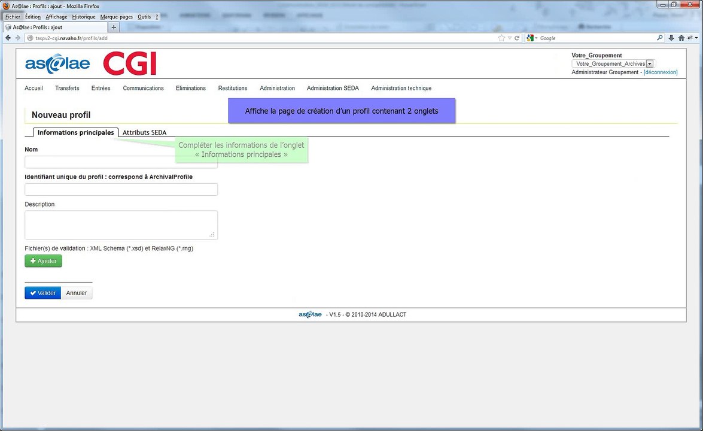Select the As@lae Profils ajout browser tab
Screen dimensions: 703x431
coord(55,28)
